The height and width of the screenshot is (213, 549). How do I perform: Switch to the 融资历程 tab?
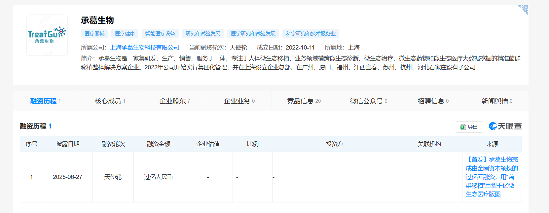[x=46, y=101]
